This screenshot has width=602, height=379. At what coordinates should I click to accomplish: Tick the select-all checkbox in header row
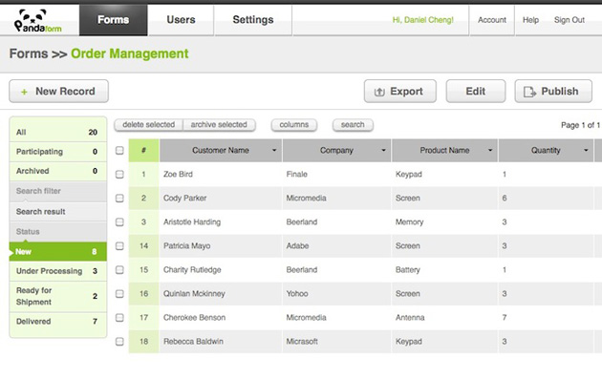click(119, 151)
